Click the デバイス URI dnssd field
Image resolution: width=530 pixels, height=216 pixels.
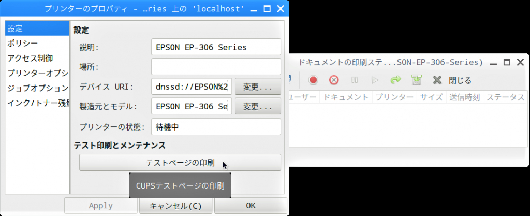[x=192, y=87]
